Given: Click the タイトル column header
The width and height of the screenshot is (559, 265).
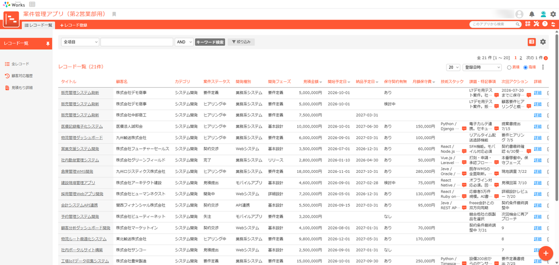Looking at the screenshot, I should [x=68, y=82].
